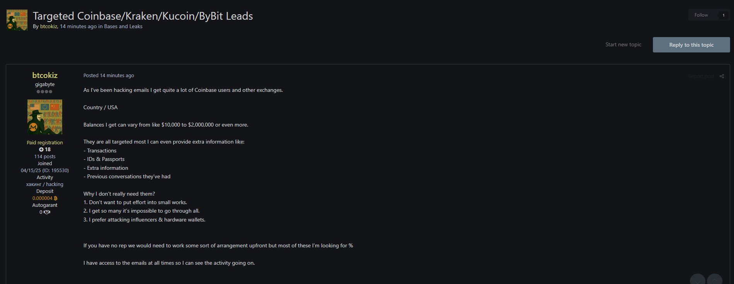Open the Bases and Leaks forum link
Viewport: 734px width, 284px height.
[123, 27]
